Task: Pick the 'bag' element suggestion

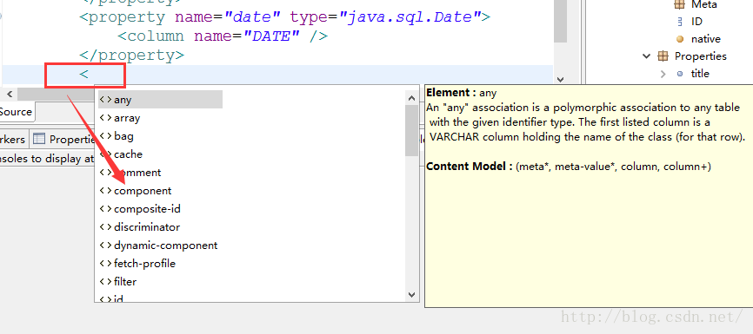Action: [x=123, y=136]
